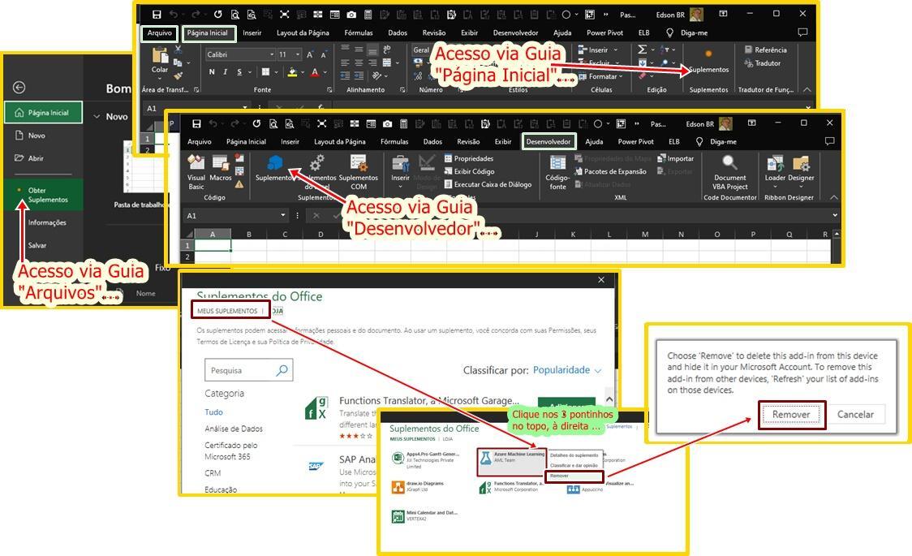912x556 pixels.
Task: Click the Mini Calendar add-in icon
Action: [398, 516]
